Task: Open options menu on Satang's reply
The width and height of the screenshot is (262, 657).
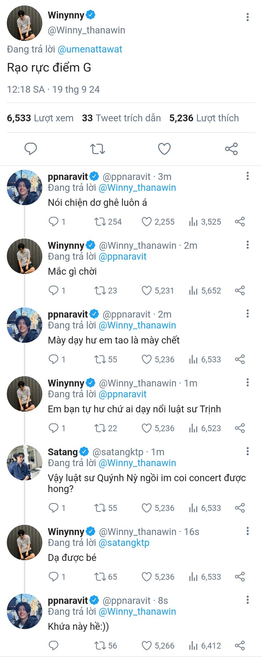Action: click(x=248, y=451)
